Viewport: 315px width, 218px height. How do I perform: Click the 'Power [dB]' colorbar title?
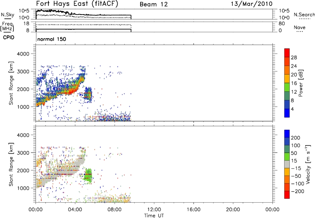(301, 83)
